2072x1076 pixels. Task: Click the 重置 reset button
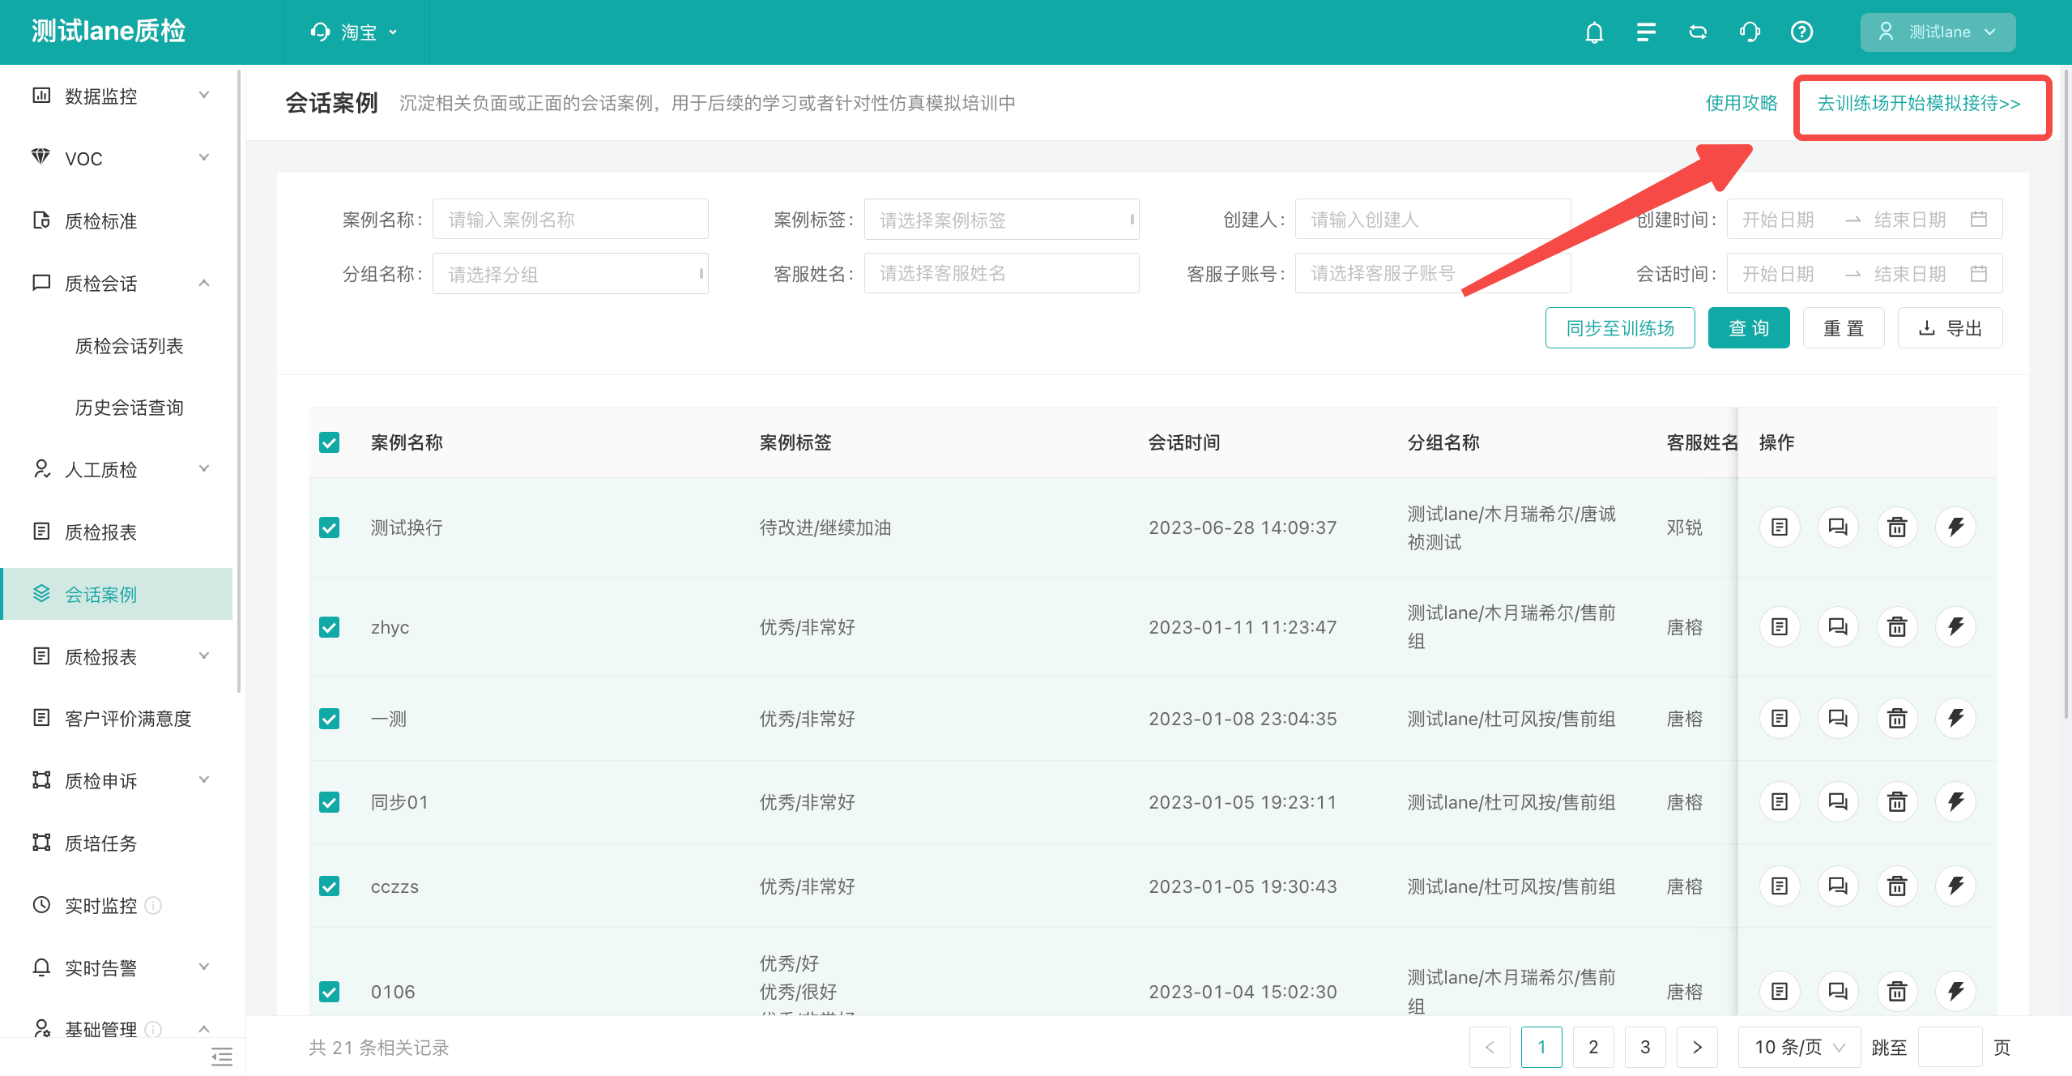(1844, 328)
